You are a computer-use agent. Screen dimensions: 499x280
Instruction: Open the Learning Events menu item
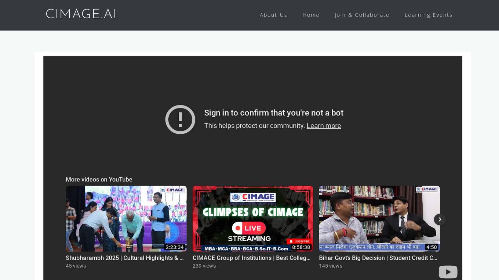pos(429,15)
